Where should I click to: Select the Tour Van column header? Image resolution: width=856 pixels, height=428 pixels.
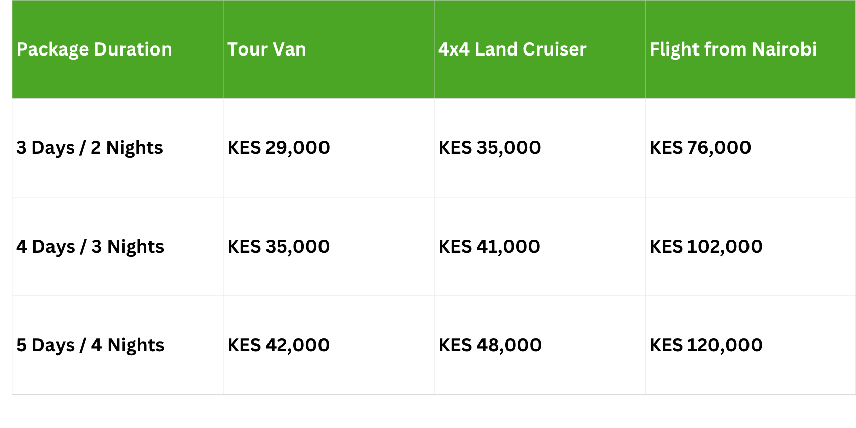click(266, 49)
